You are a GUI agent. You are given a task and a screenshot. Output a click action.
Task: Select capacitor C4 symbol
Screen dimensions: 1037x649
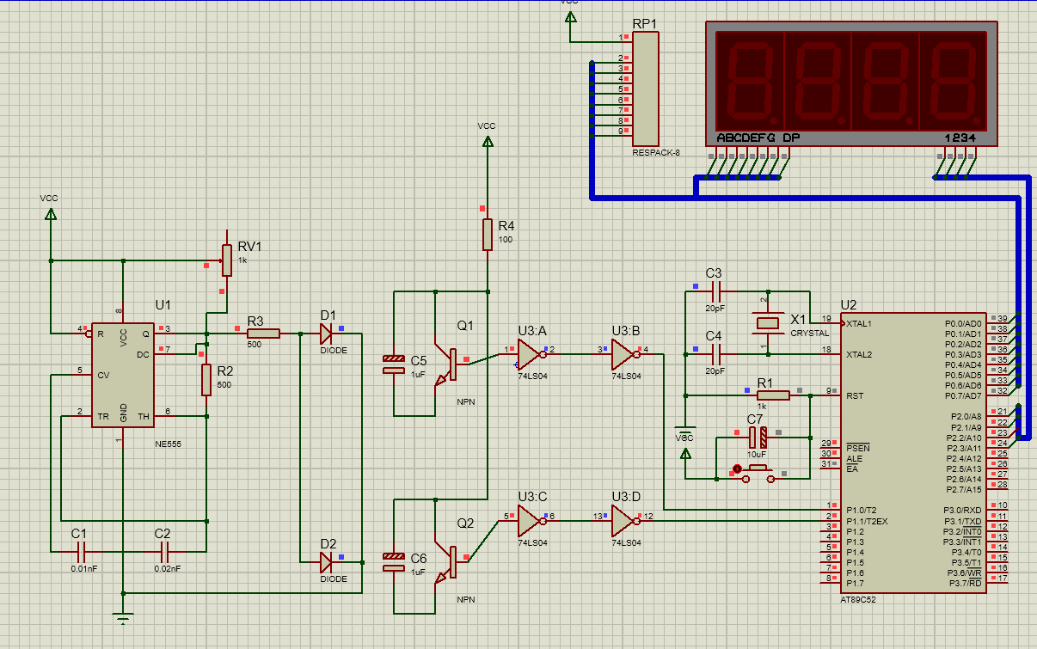[715, 353]
